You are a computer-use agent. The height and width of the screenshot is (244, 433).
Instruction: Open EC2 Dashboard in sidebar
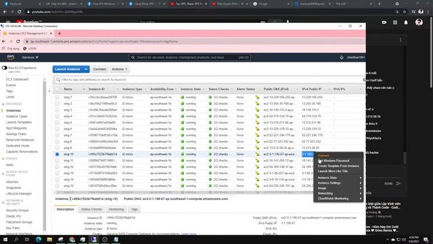click(x=17, y=79)
